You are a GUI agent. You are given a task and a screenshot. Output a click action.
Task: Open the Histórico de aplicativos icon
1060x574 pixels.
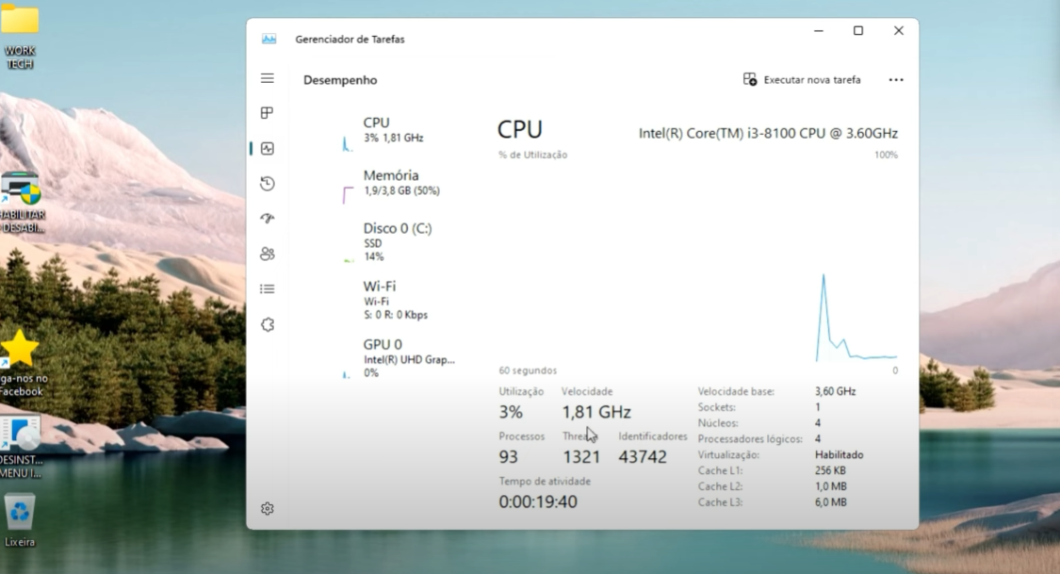pos(267,182)
